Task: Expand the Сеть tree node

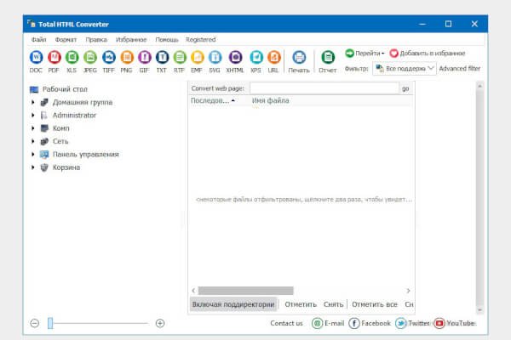Action: click(32, 141)
